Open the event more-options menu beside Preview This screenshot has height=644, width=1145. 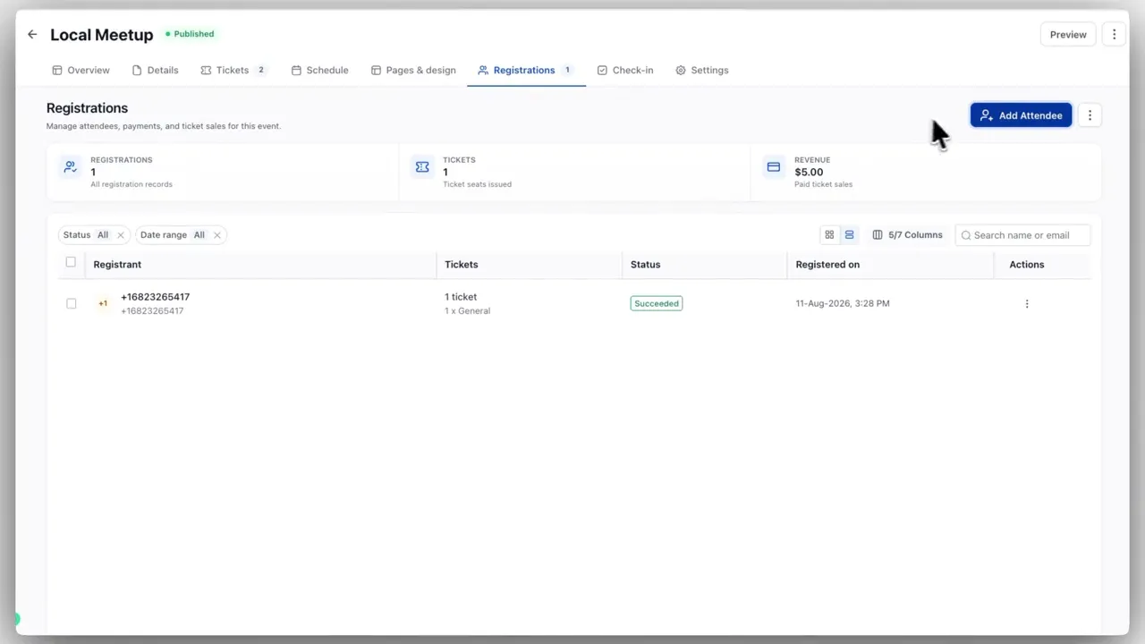coord(1114,34)
